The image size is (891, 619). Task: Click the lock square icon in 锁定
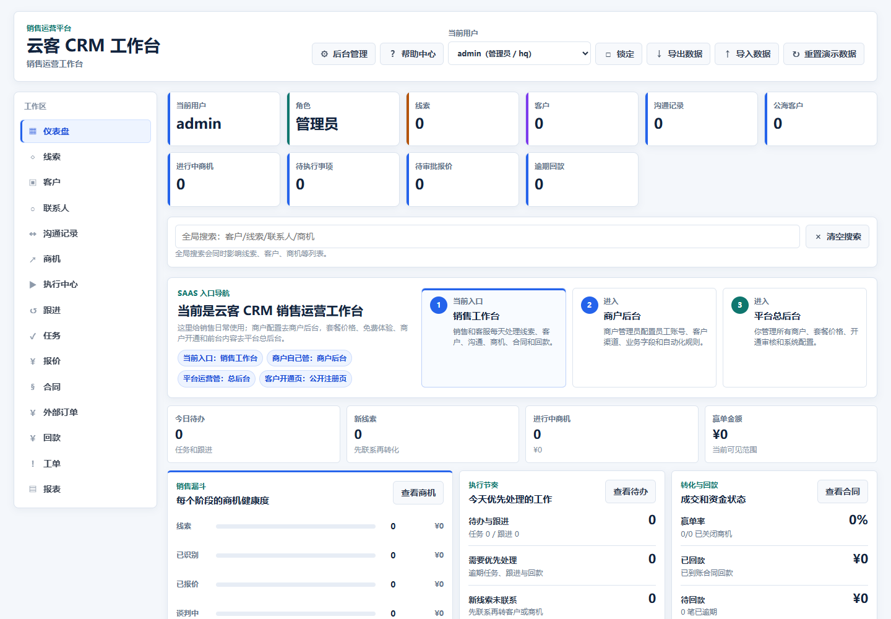[x=608, y=54]
